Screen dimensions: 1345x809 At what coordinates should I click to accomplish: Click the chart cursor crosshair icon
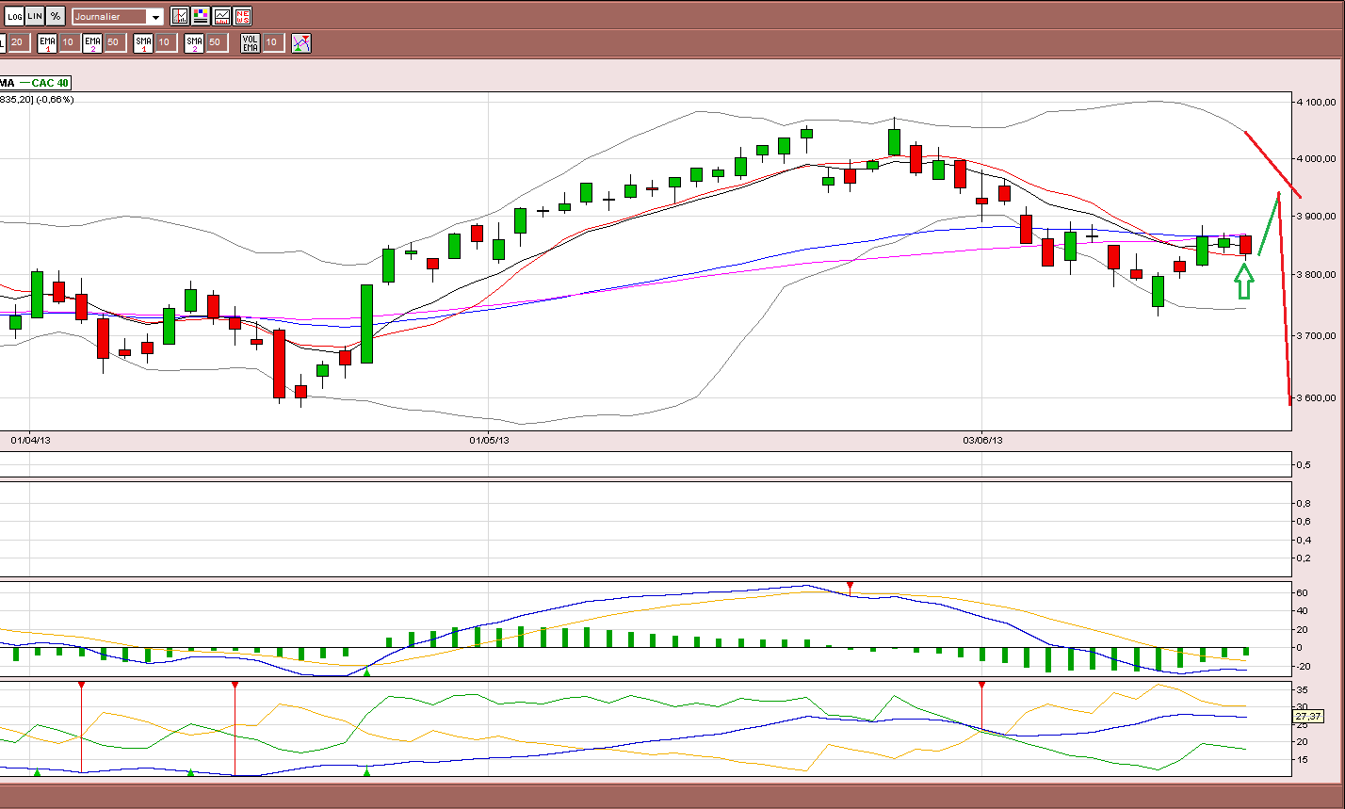click(x=180, y=16)
